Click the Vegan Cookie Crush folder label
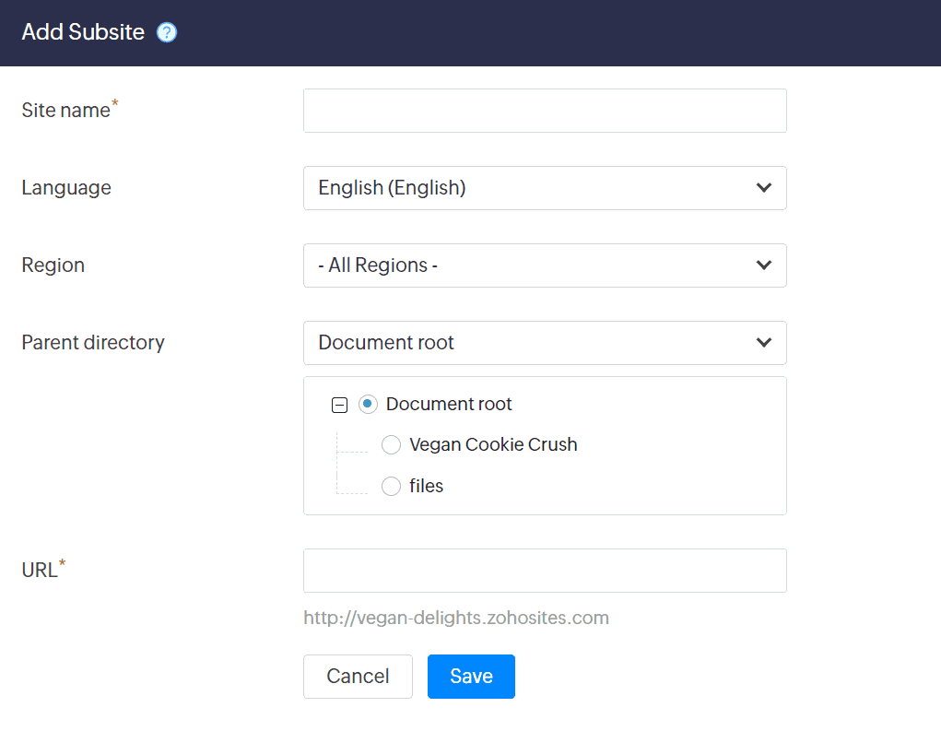The width and height of the screenshot is (941, 731). click(x=493, y=445)
